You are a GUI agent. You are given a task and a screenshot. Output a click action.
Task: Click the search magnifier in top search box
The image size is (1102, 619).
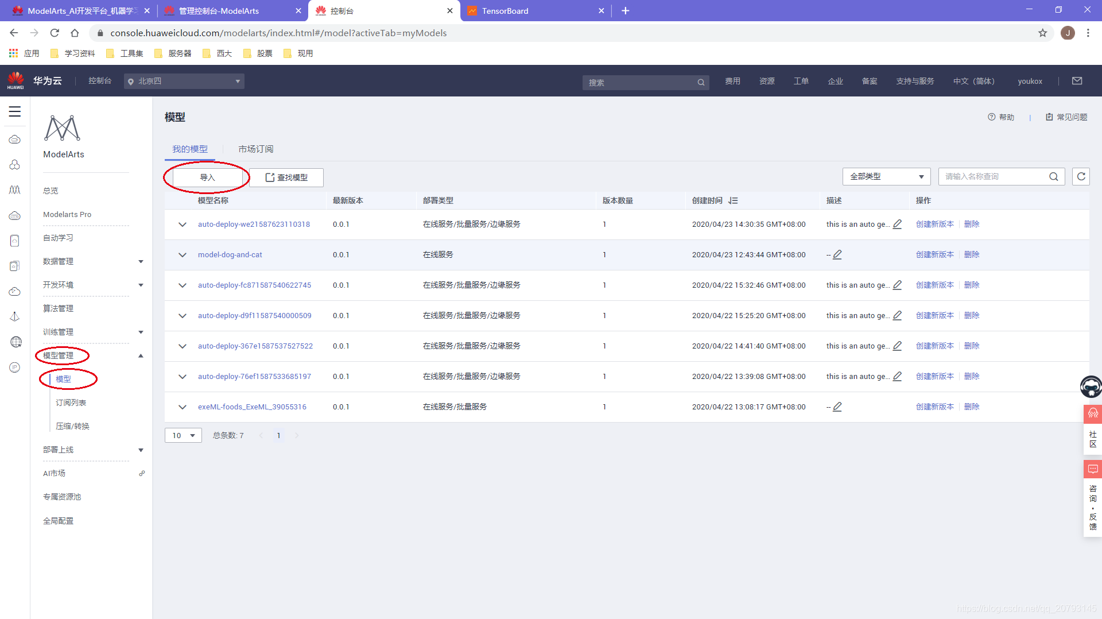point(701,83)
